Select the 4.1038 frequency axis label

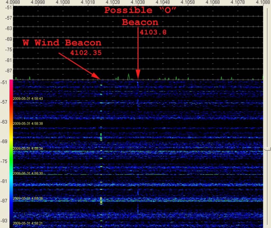tap(138, 2)
